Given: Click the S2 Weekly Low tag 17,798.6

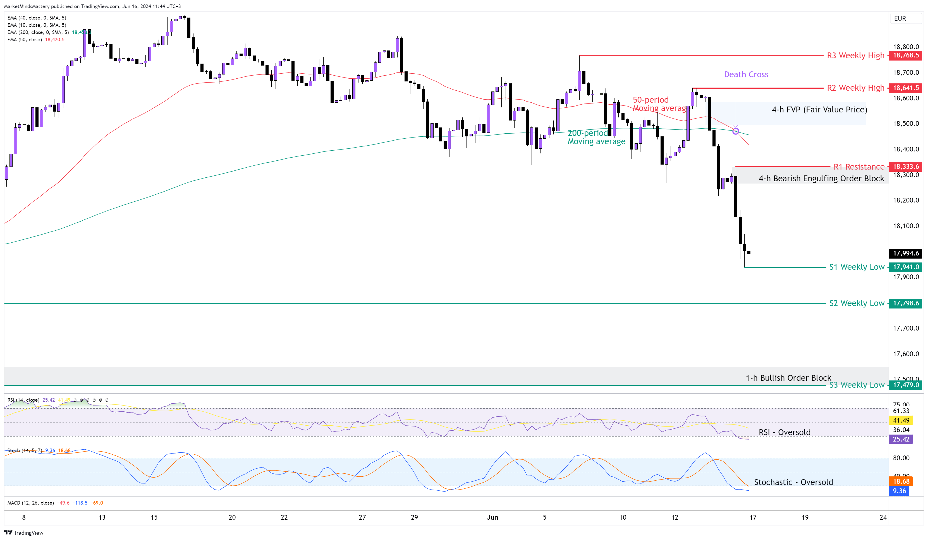Looking at the screenshot, I should (x=906, y=303).
